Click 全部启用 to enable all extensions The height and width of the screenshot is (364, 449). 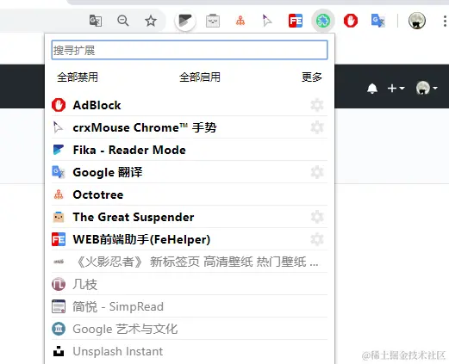click(200, 77)
